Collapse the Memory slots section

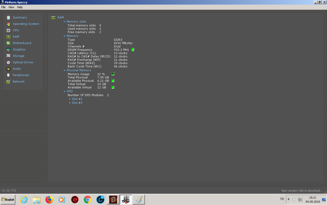click(x=64, y=21)
